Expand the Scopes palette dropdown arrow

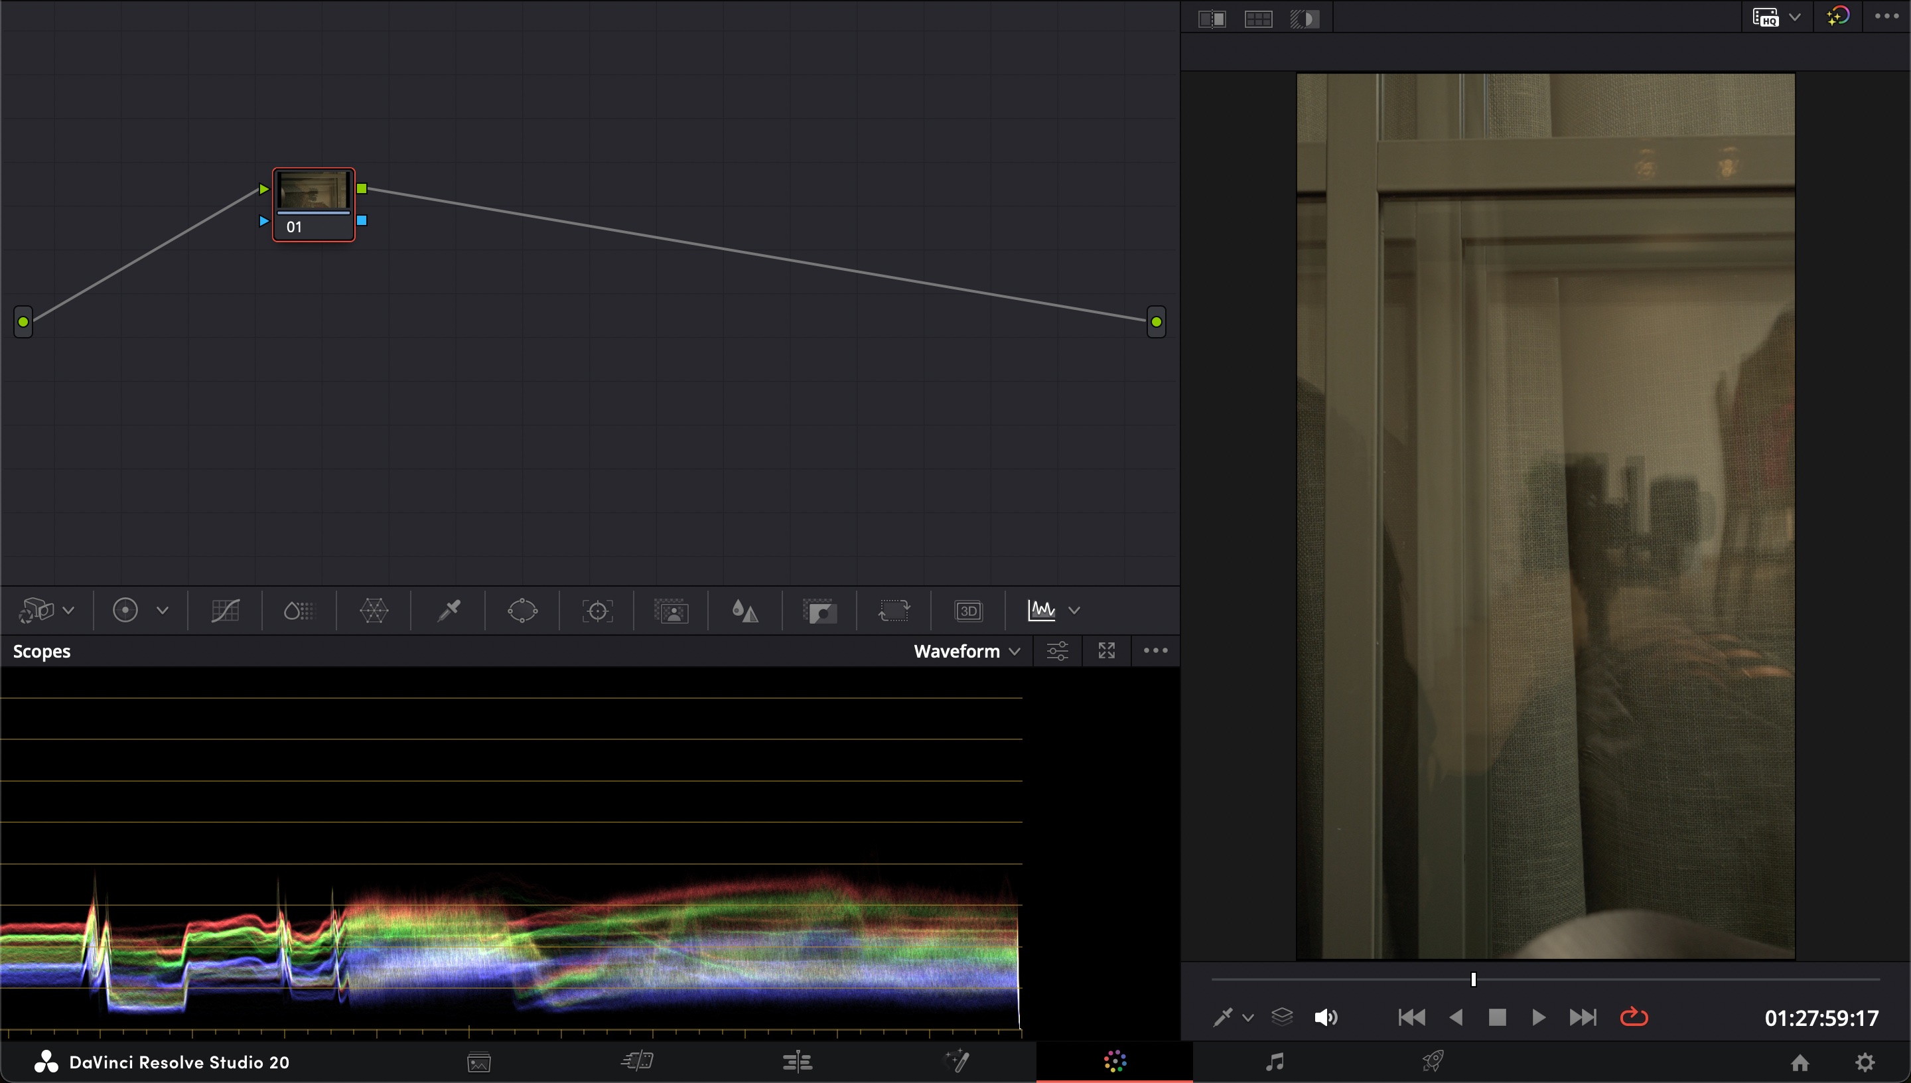tap(1074, 611)
